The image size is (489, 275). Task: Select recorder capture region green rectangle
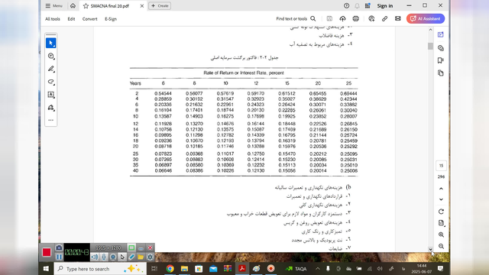point(131,247)
